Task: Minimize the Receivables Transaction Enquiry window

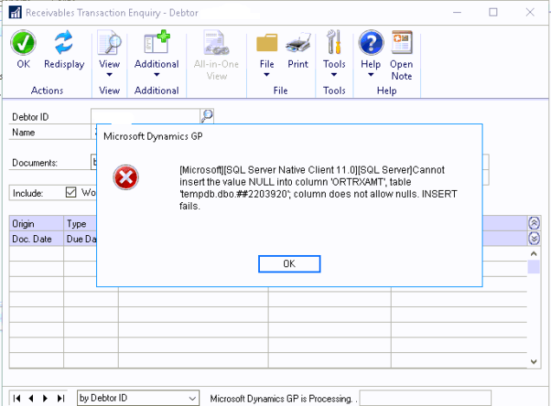Action: click(x=457, y=13)
